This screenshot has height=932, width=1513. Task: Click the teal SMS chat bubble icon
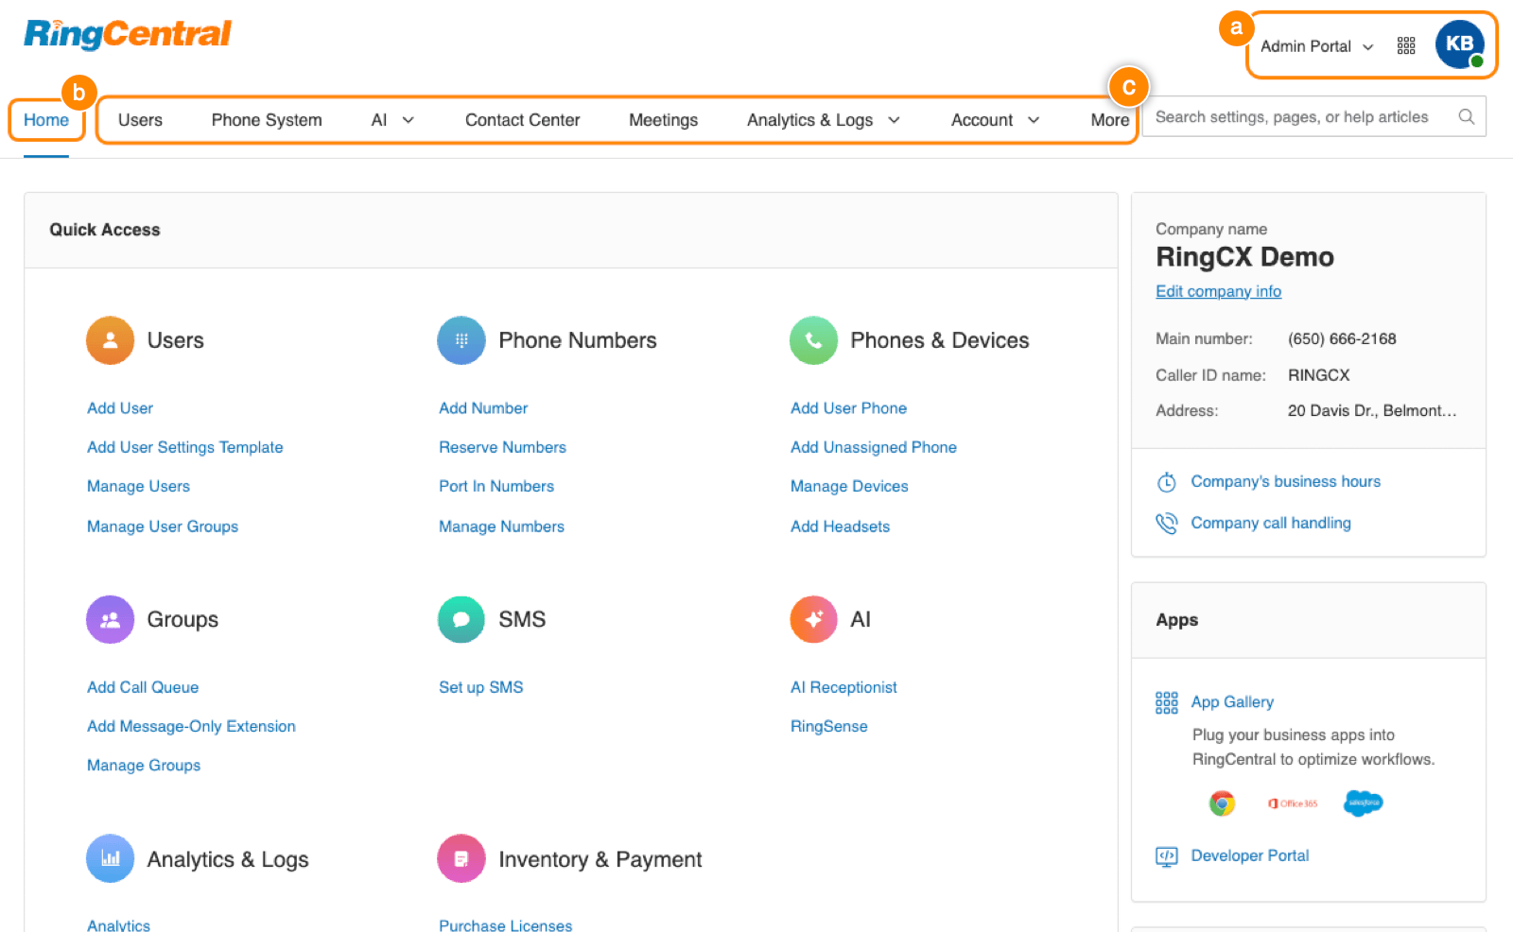pos(461,619)
